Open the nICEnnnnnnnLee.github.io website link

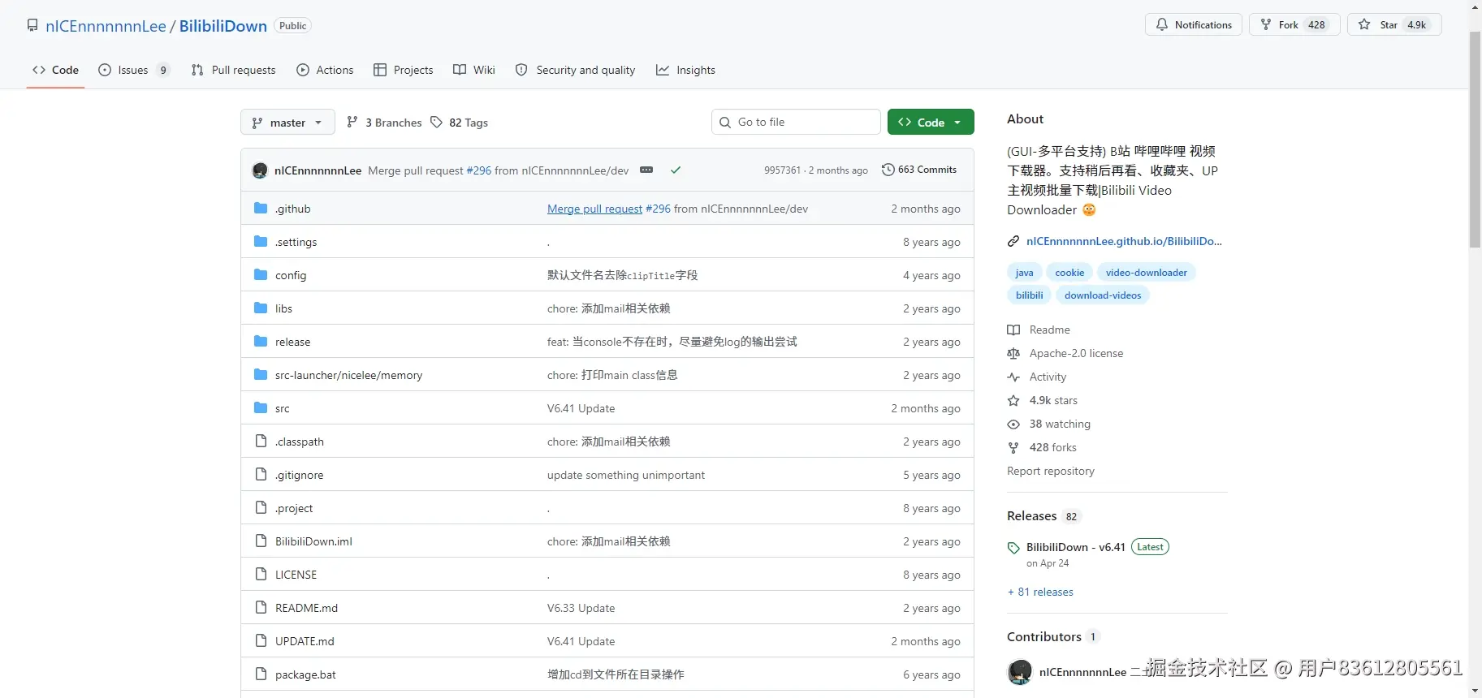1124,241
